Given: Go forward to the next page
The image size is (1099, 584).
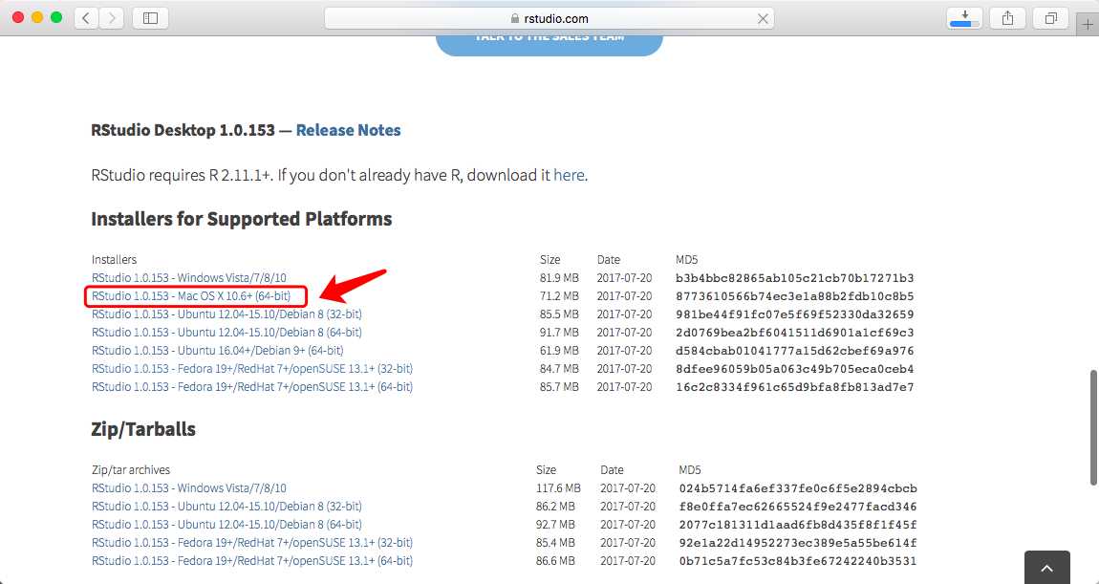Looking at the screenshot, I should click(x=112, y=18).
